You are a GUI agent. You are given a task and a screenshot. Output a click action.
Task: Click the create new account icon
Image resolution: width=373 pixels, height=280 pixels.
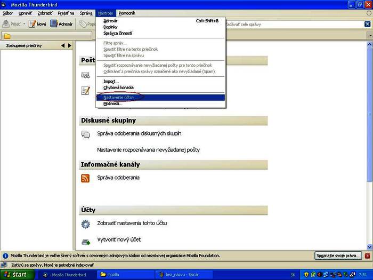pyautogui.click(x=86, y=242)
